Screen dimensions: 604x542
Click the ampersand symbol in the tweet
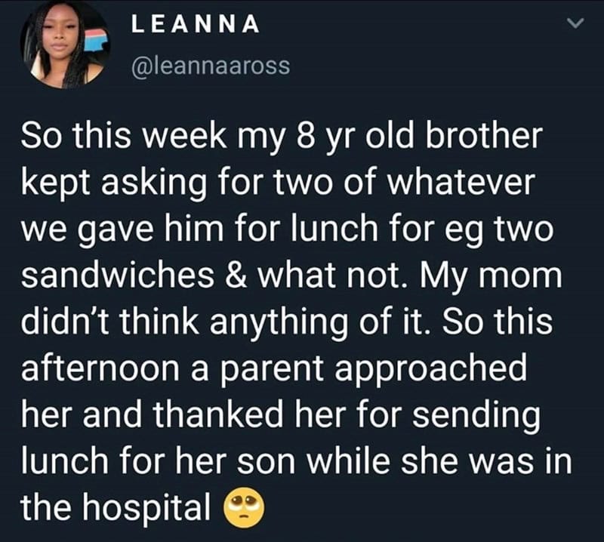click(236, 274)
